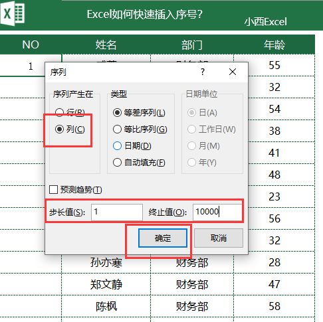Select name cell 孙亦寒
Viewport: 323px width, 322px height.
click(x=106, y=263)
